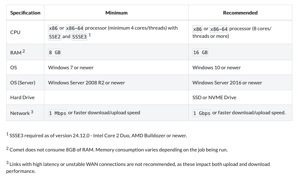The width and height of the screenshot is (298, 176).
Task: Click the SSE2 code label
Action: pyautogui.click(x=55, y=37)
